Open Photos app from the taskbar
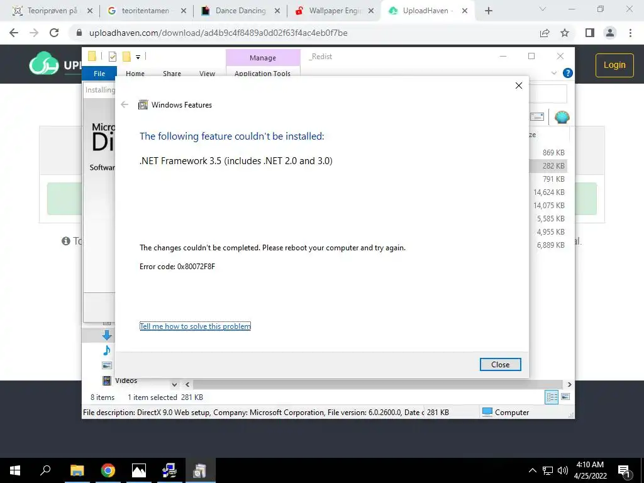The width and height of the screenshot is (644, 483). (139, 470)
